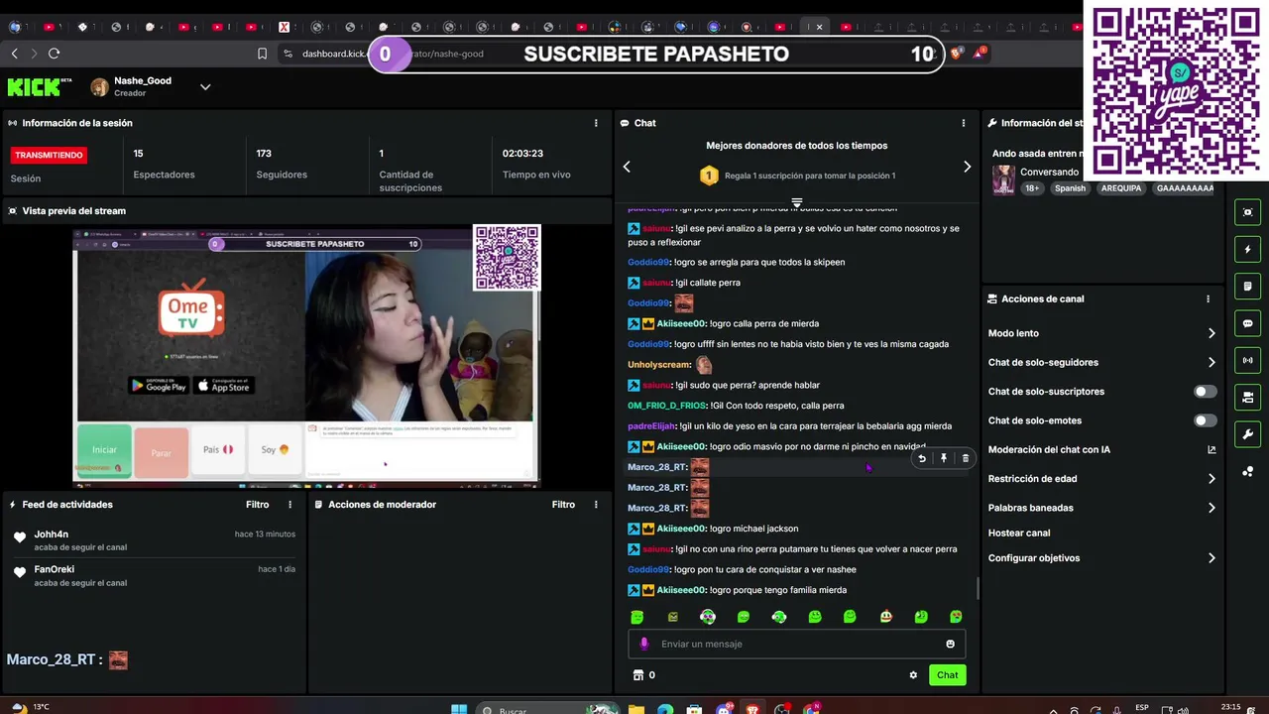Screen dimensions: 1269x714
Task: Reload the browser page
Action: (54, 54)
